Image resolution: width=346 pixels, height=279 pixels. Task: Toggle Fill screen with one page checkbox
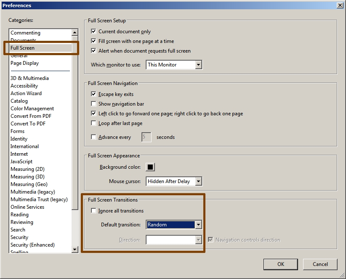point(93,41)
